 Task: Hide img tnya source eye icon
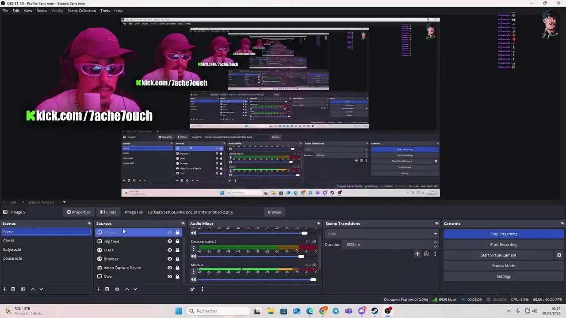pyautogui.click(x=169, y=241)
